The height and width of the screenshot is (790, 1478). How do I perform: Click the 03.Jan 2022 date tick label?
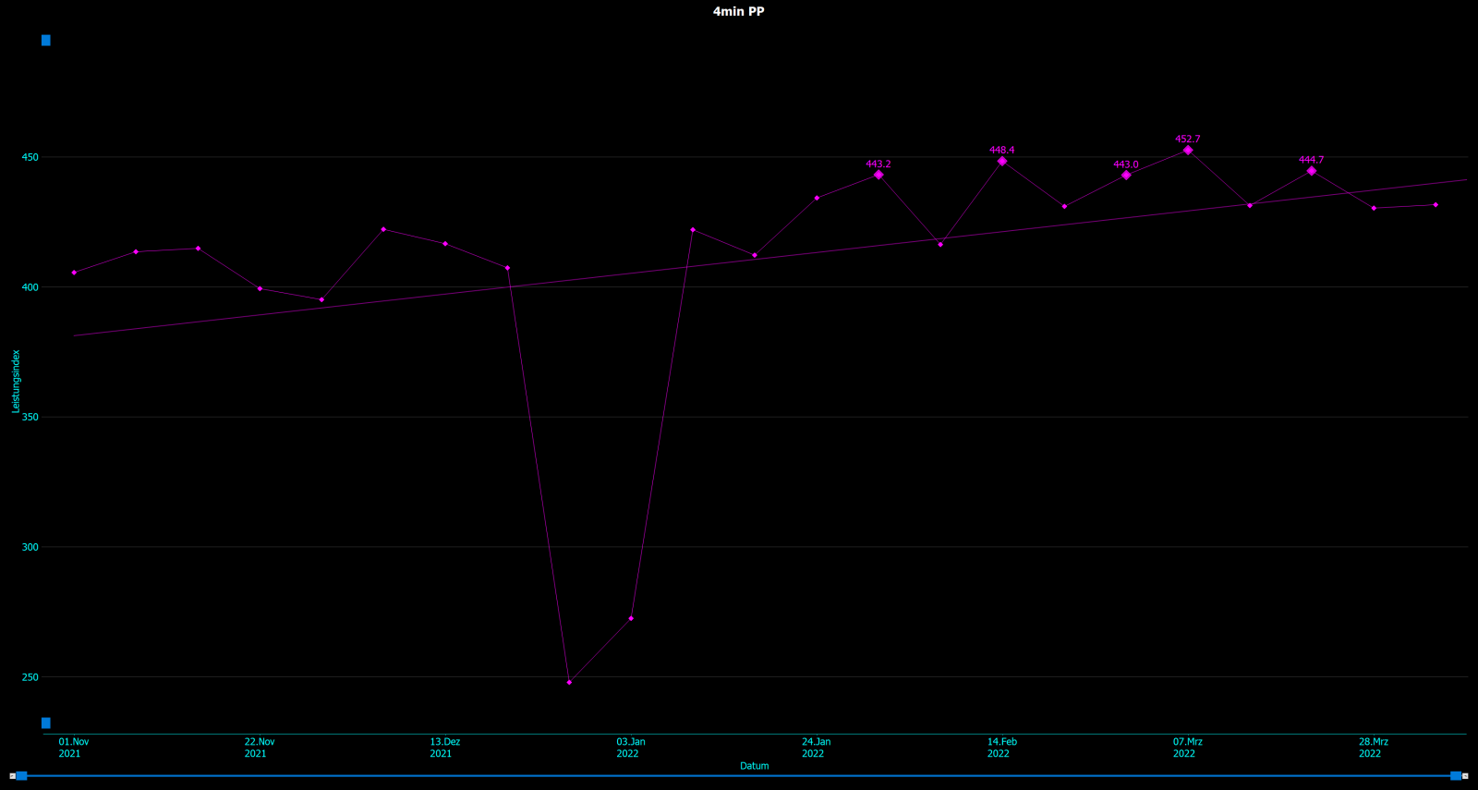(630, 747)
